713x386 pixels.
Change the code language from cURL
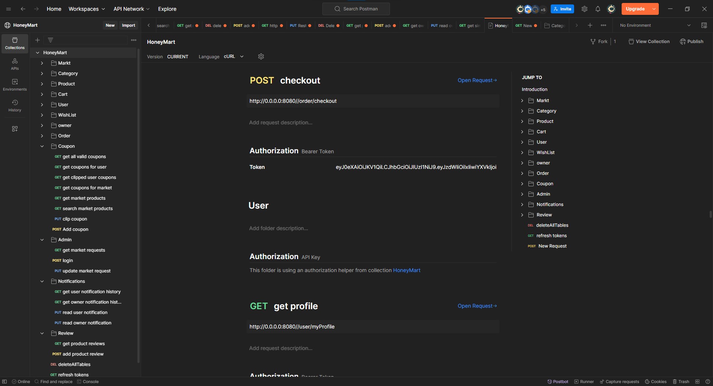pos(233,56)
